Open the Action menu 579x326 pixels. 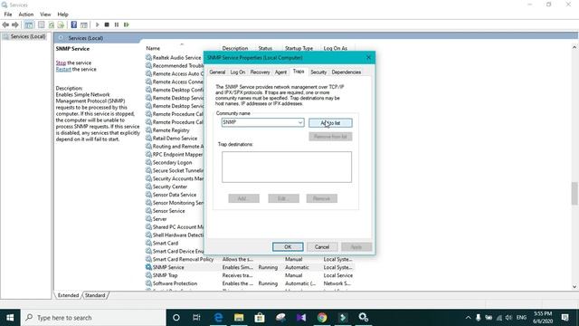pyautogui.click(x=26, y=14)
